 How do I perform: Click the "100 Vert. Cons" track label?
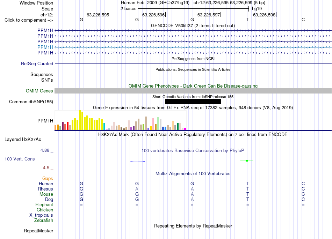click(20, 159)
